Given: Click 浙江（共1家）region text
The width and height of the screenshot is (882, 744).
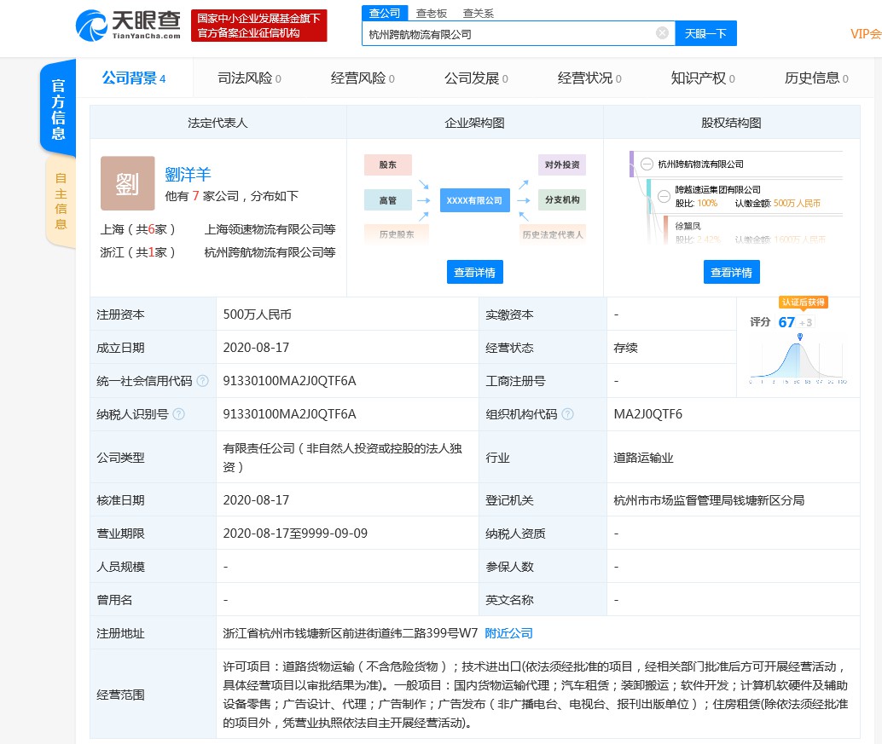Looking at the screenshot, I should click(138, 252).
